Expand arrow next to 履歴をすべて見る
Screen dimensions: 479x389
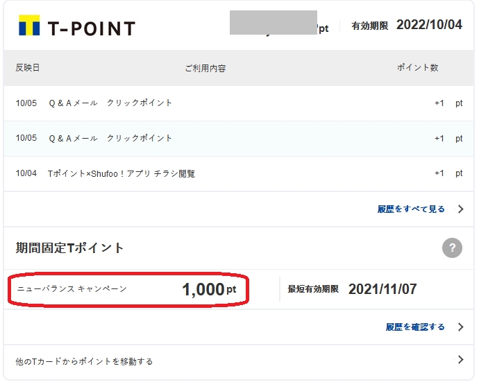[x=461, y=209]
